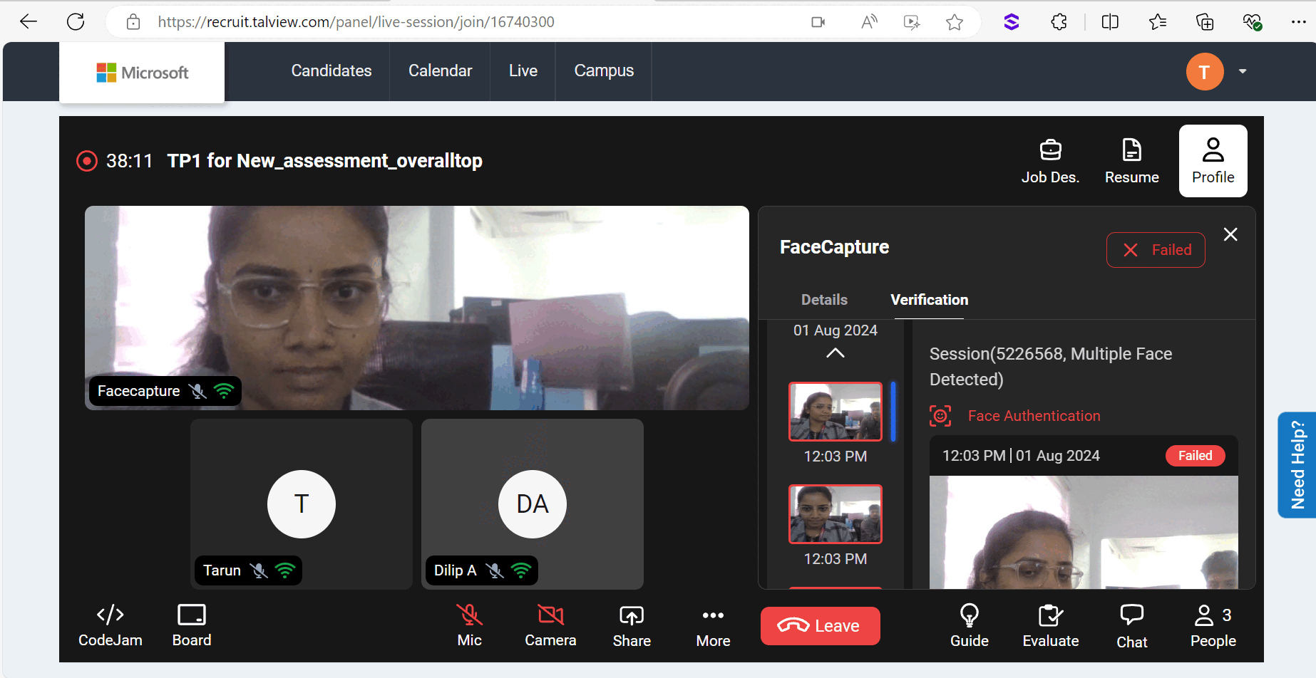Open the candidate Profile panel
1316x678 pixels.
(x=1213, y=161)
